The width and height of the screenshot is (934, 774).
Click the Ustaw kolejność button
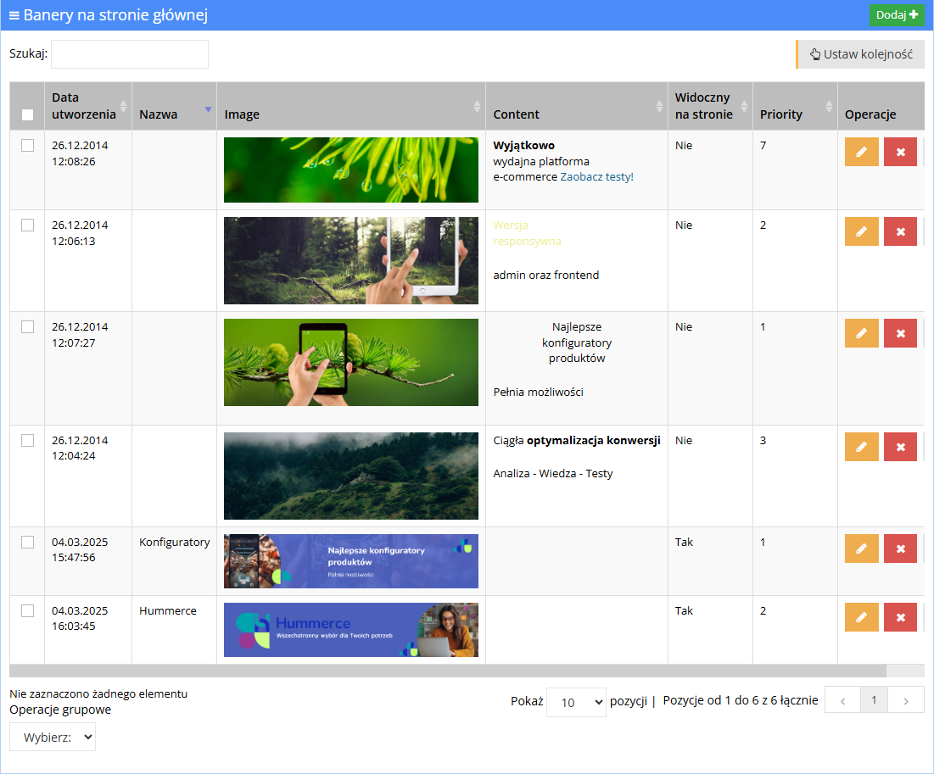861,54
